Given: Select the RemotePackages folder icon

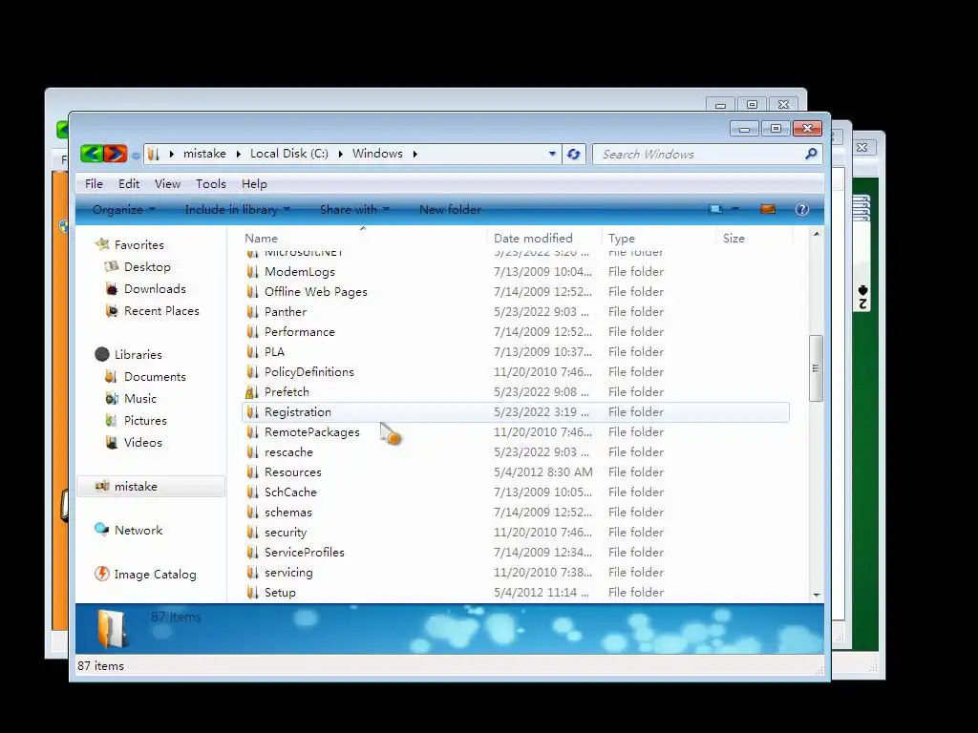Looking at the screenshot, I should 252,432.
